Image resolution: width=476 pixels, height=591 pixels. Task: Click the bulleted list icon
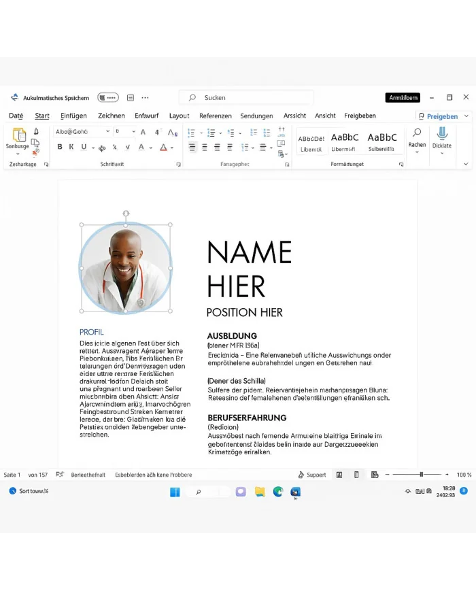191,133
